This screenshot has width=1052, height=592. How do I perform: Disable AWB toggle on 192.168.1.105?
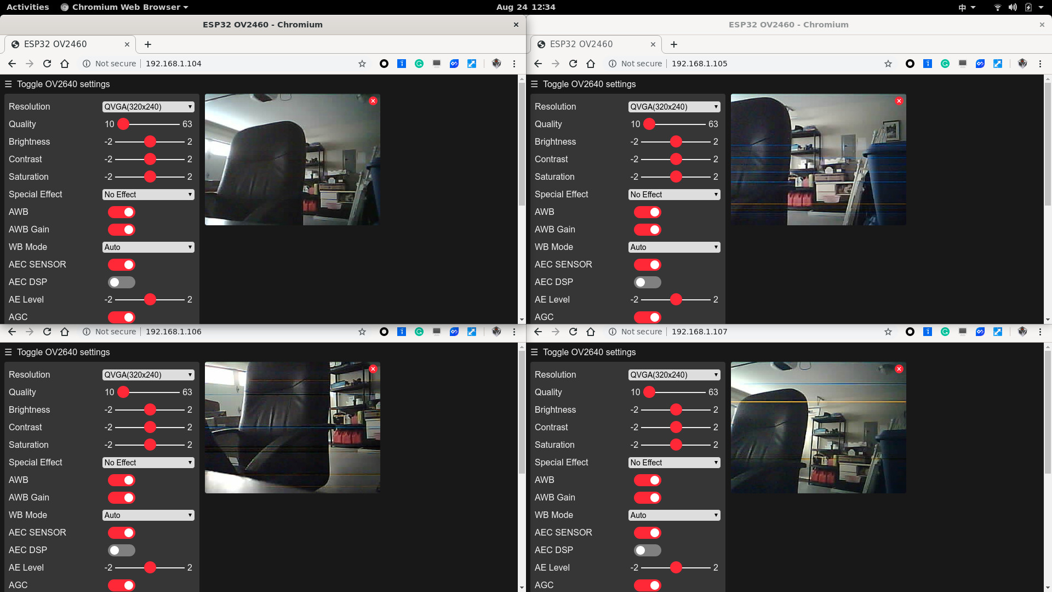[648, 212]
